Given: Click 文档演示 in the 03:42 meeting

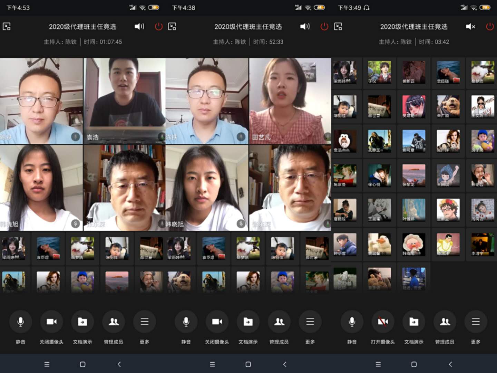Looking at the screenshot, I should pyautogui.click(x=414, y=322).
